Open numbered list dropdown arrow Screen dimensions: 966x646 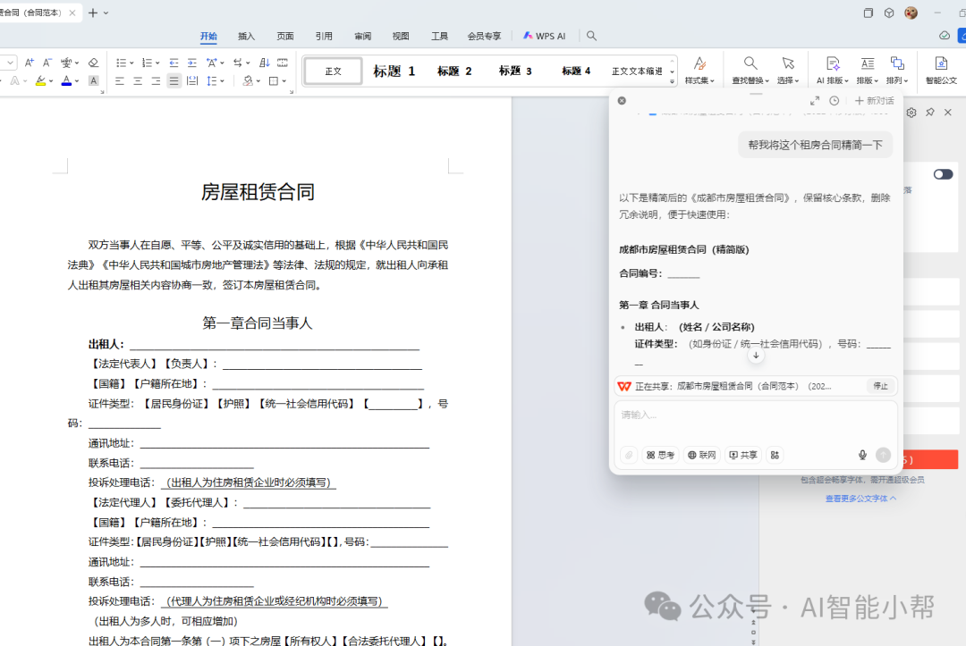[157, 63]
